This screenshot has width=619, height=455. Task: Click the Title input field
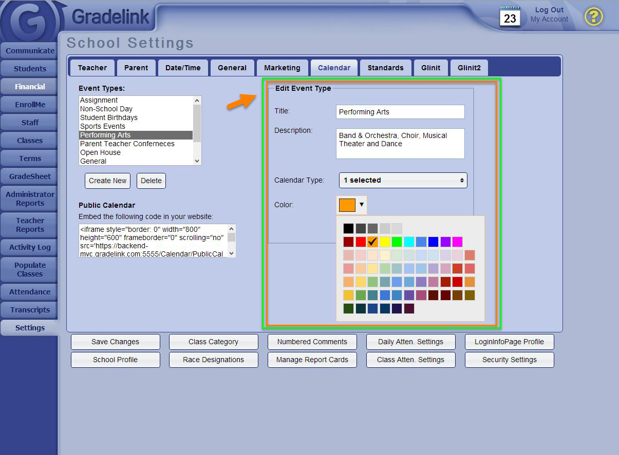point(400,112)
